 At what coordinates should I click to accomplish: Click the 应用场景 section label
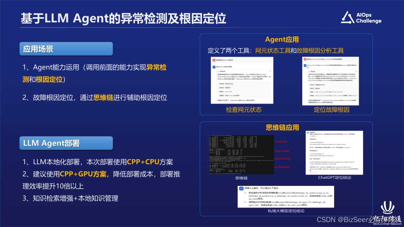click(x=38, y=49)
